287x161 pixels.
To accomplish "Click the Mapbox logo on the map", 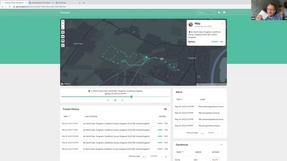I will click(66, 84).
